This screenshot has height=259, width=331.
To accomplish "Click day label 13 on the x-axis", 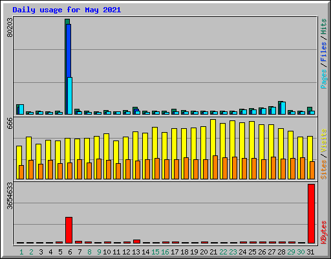I will (136, 252).
